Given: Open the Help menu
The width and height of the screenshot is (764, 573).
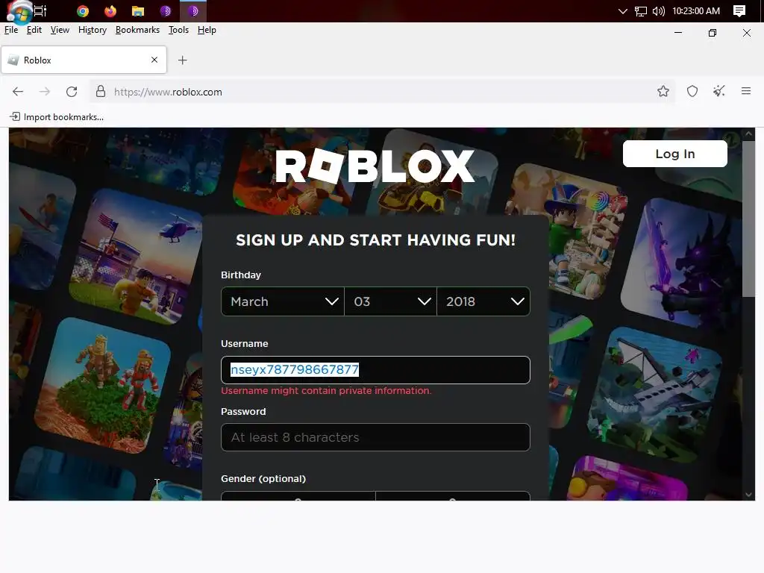Looking at the screenshot, I should click(207, 30).
